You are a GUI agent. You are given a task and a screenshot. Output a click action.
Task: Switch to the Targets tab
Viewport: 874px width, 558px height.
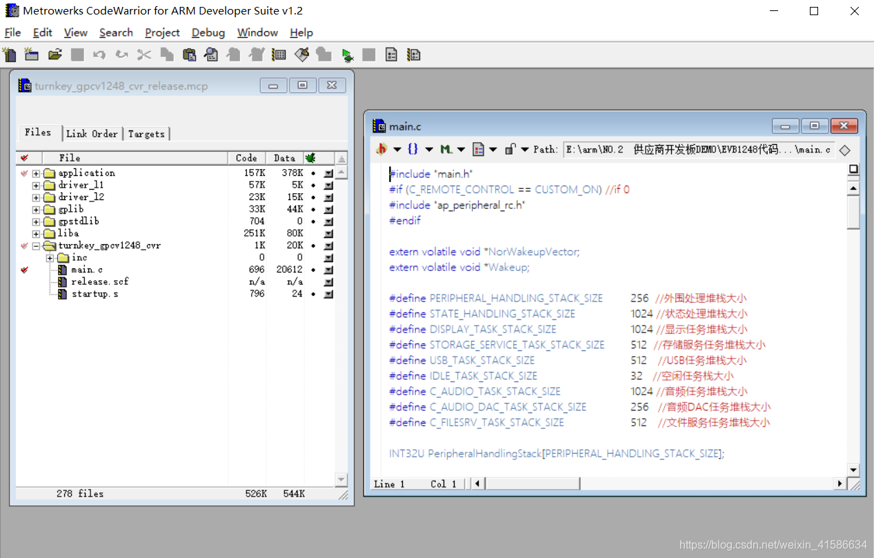pos(146,134)
